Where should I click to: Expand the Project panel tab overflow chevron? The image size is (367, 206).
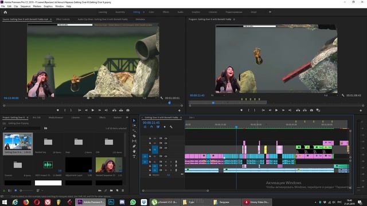point(127,117)
